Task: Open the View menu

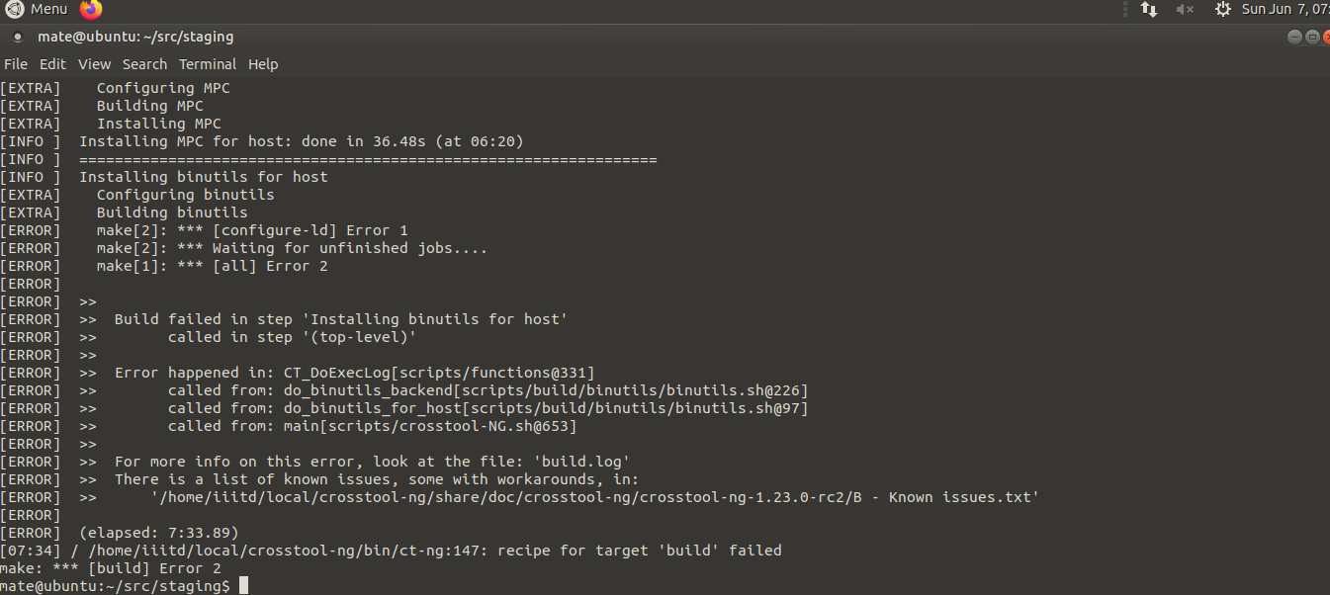Action: 94,63
